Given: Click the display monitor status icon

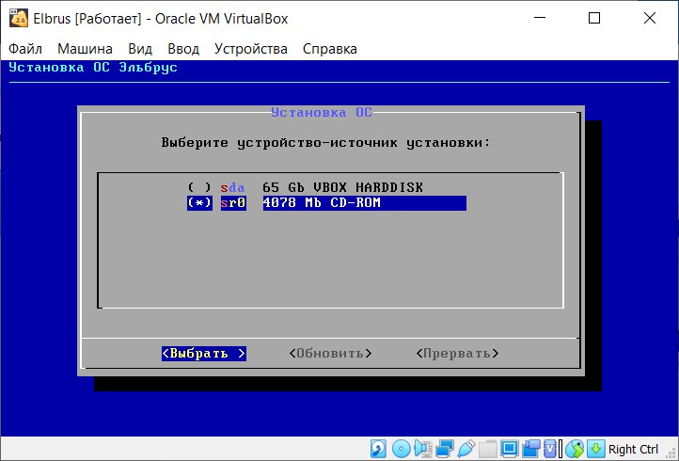Looking at the screenshot, I should [510, 449].
